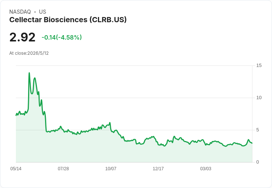272x188 pixels.
Task: Click the starting point of the price line
Action: (16, 115)
